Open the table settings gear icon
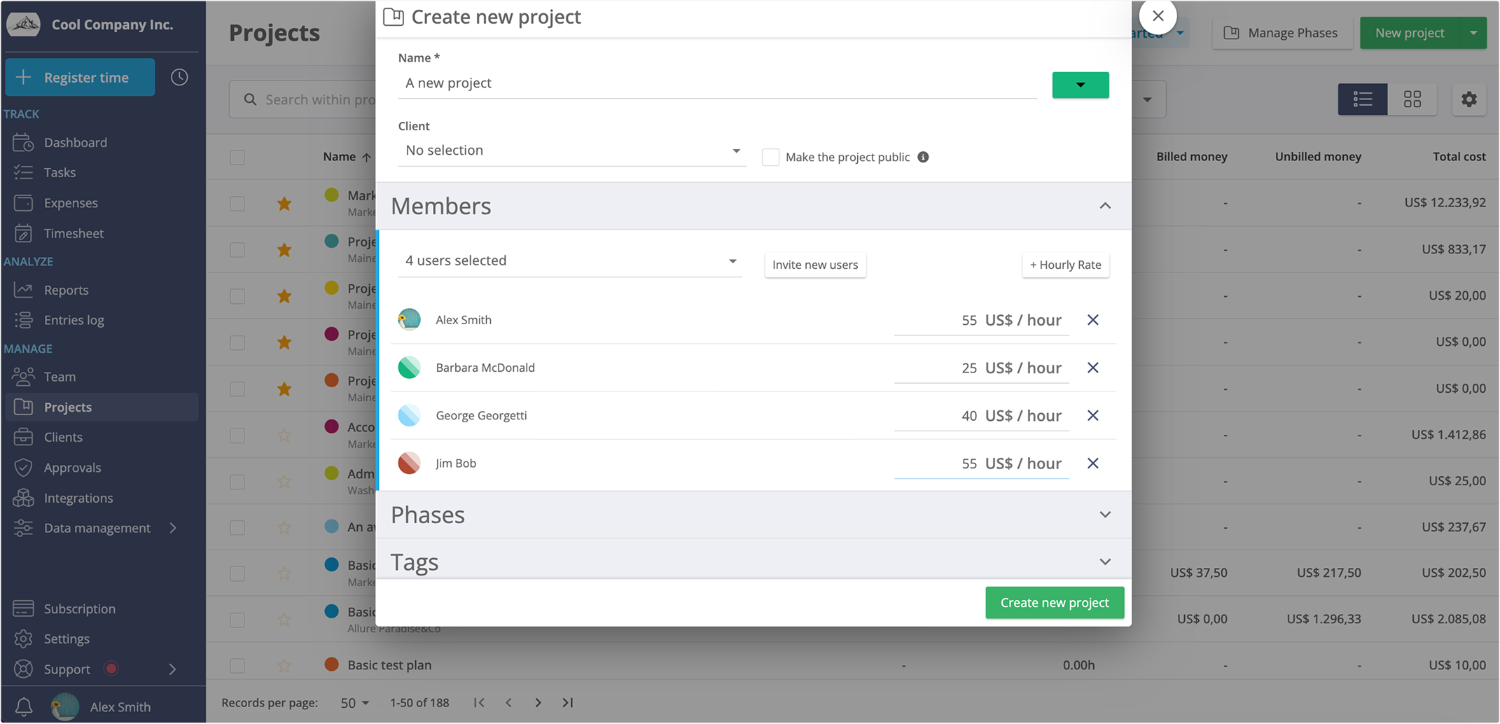Screen dimensions: 1500x724 [1468, 99]
